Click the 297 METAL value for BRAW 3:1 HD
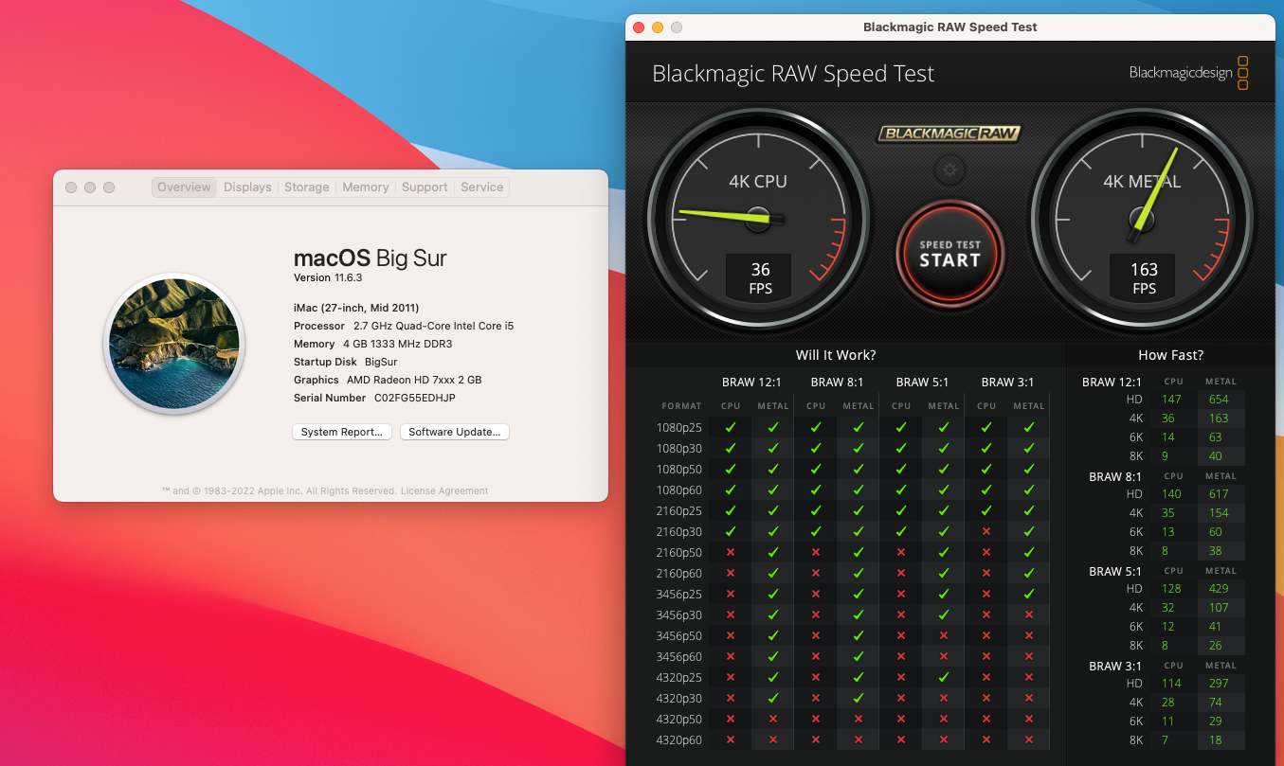Image resolution: width=1284 pixels, height=766 pixels. tap(1219, 684)
